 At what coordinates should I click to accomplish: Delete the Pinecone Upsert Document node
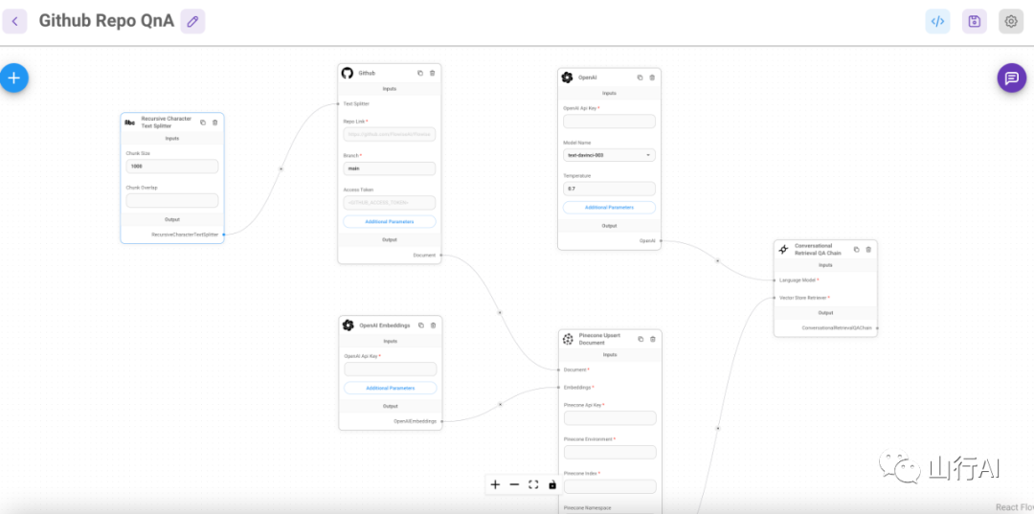(653, 339)
